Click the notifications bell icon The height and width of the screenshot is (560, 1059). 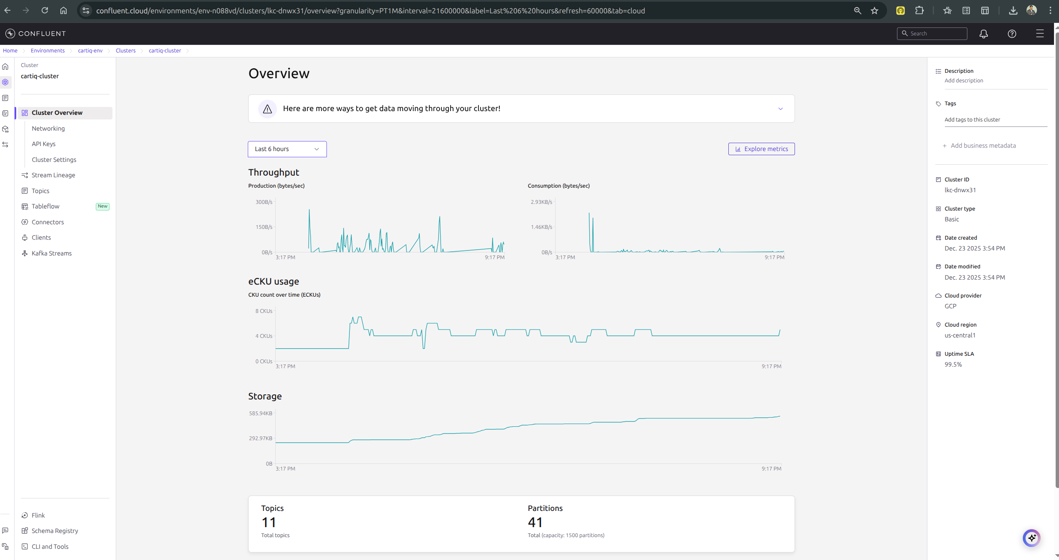coord(983,34)
